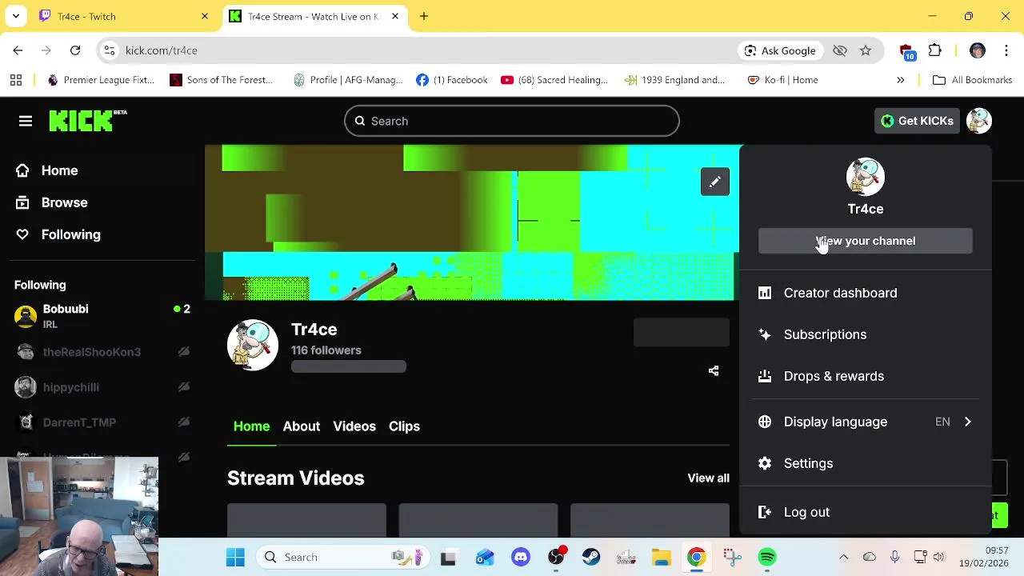Viewport: 1024px width, 576px height.
Task: Bookmark this page with star icon
Action: [866, 50]
